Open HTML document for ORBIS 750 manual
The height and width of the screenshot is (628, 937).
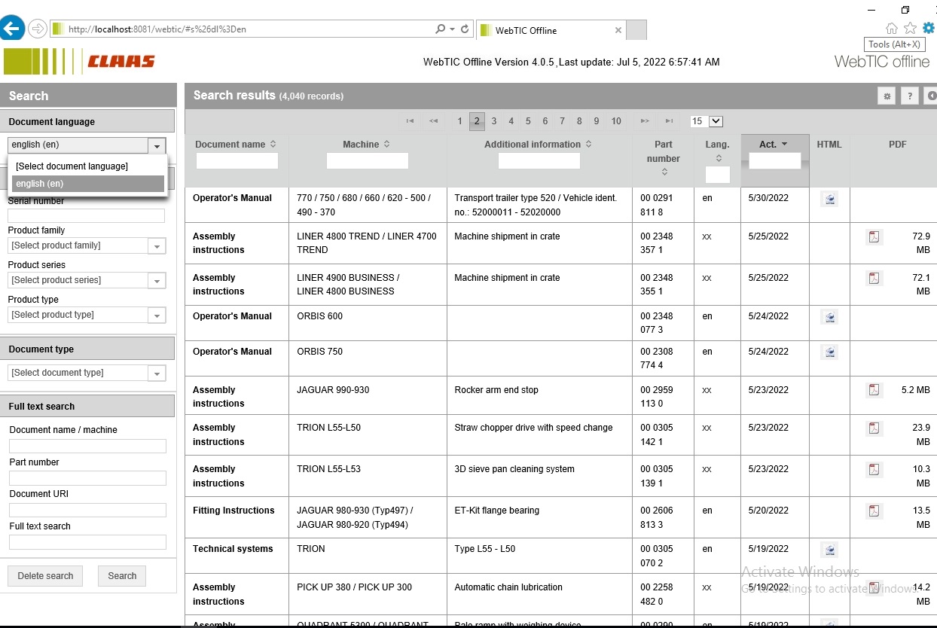click(829, 352)
